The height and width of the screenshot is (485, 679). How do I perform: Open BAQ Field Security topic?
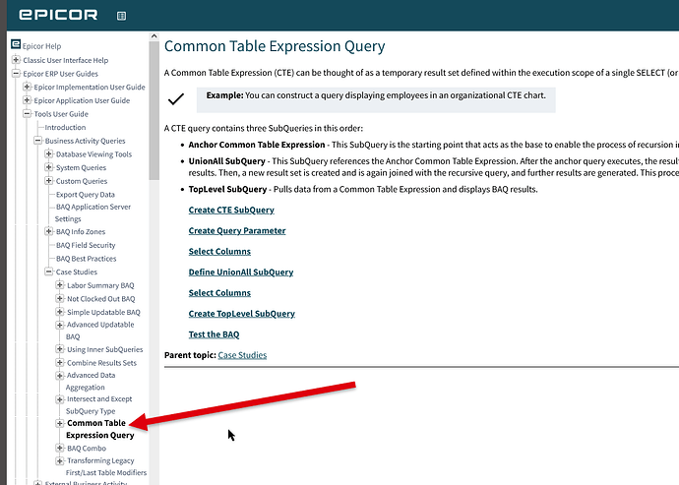pos(86,245)
